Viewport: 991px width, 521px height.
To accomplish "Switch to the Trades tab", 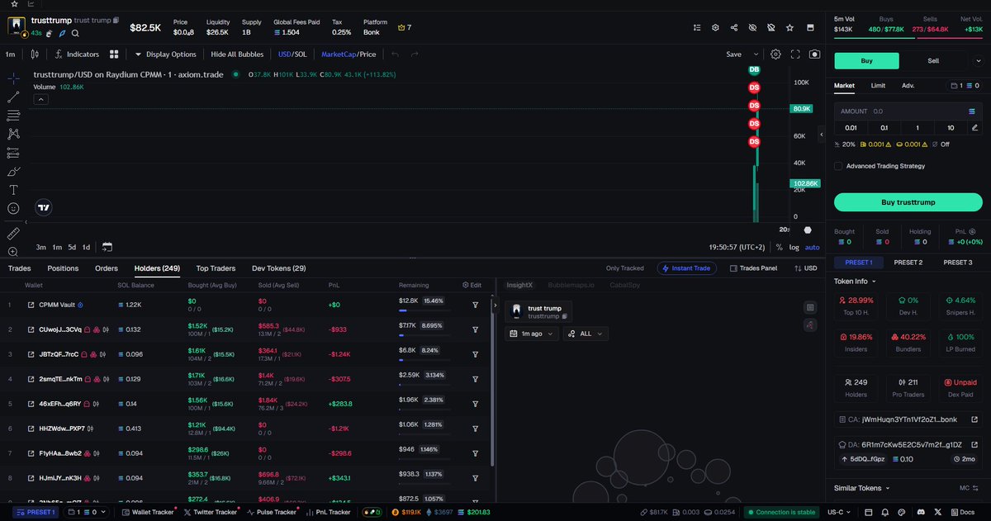I will (x=20, y=268).
